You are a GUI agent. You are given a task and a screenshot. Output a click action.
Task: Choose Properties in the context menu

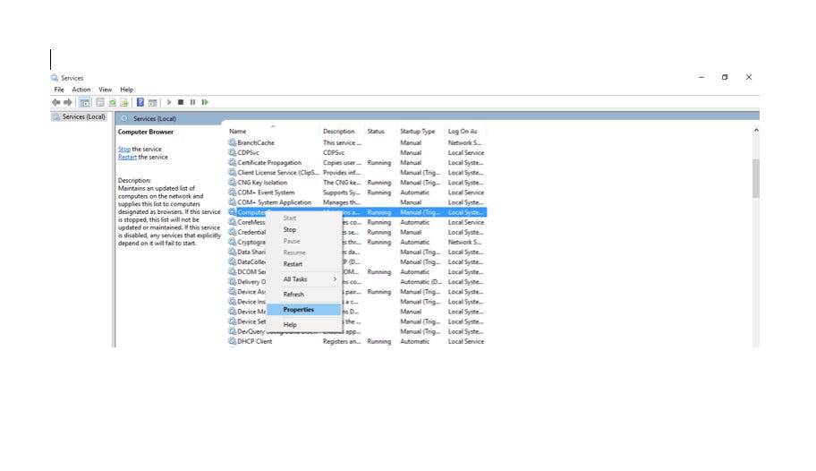pyautogui.click(x=304, y=310)
